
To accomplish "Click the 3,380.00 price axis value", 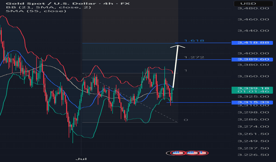I will [x=253, y=65].
